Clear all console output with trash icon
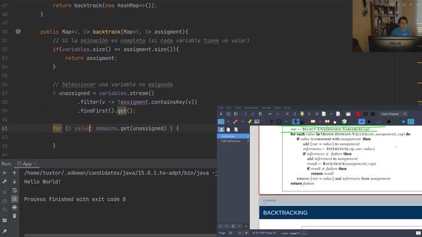The height and width of the screenshot is (237, 422). [x=15, y=216]
